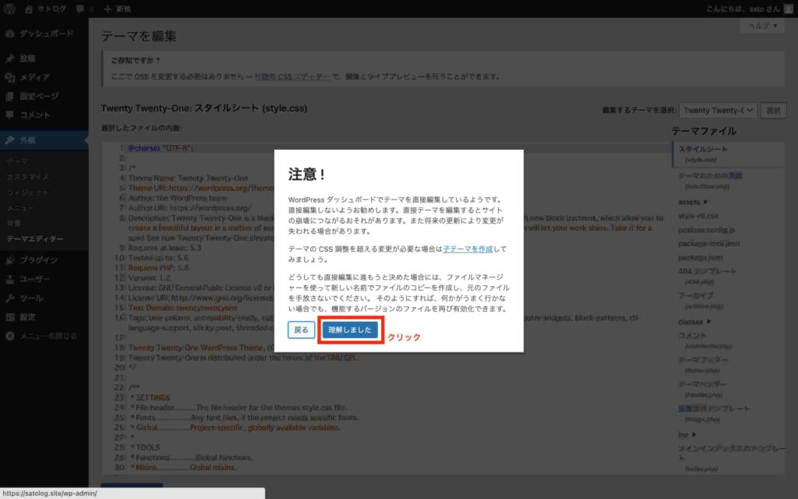Click the WordPress logo icon in admin bar
The image size is (798, 499).
pyautogui.click(x=9, y=9)
